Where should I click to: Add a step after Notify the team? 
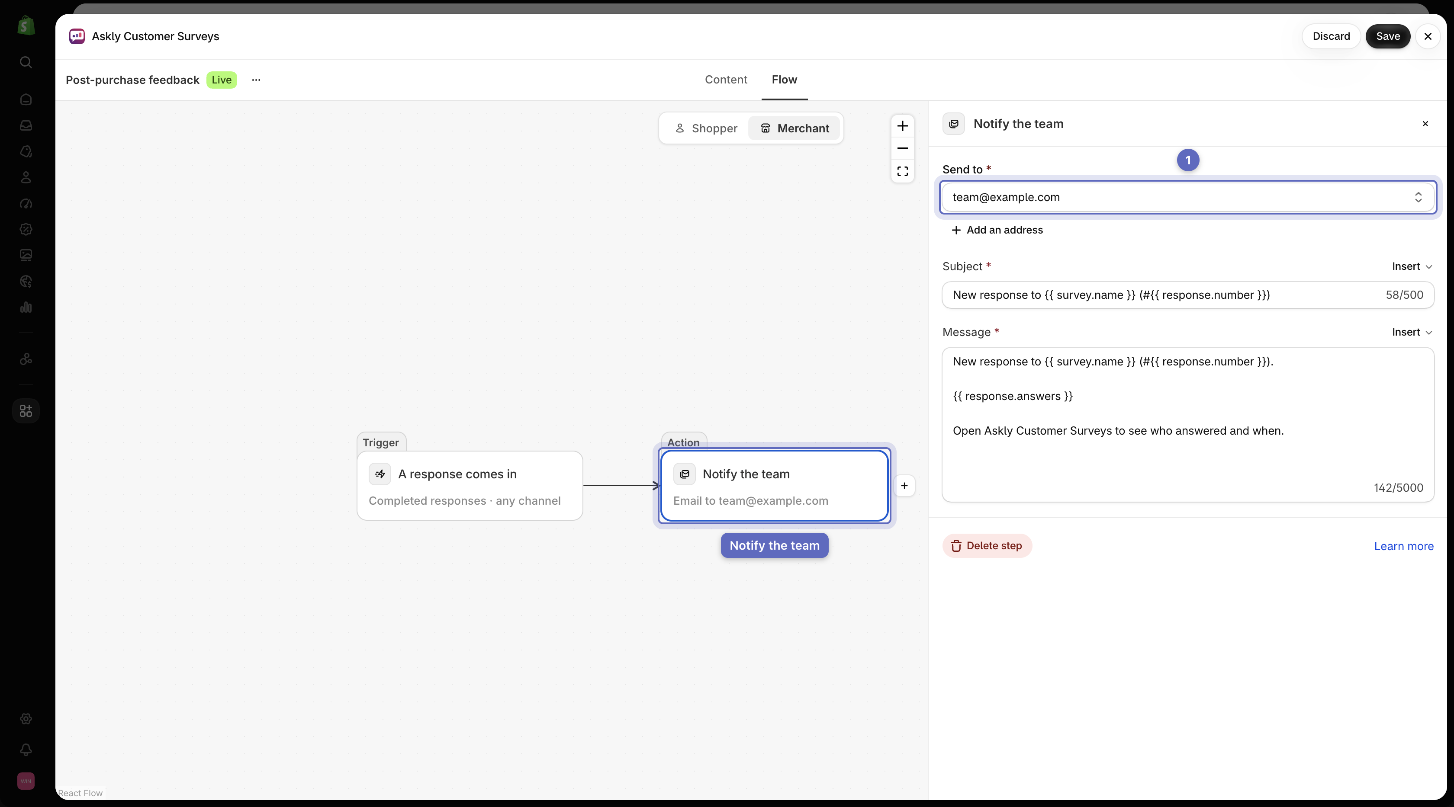tap(904, 486)
